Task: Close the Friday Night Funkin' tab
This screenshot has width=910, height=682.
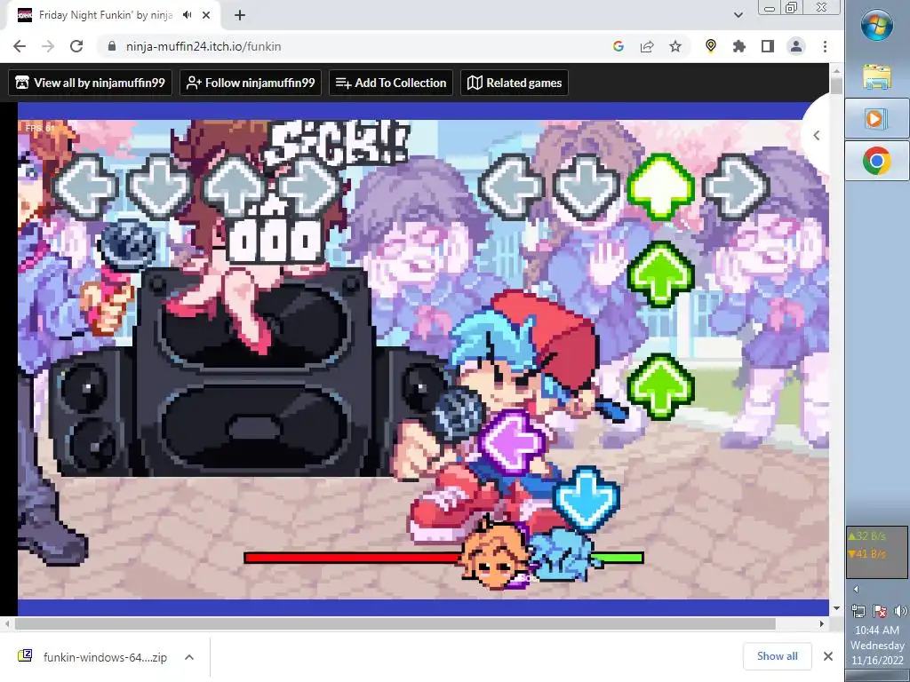Action: (x=206, y=15)
